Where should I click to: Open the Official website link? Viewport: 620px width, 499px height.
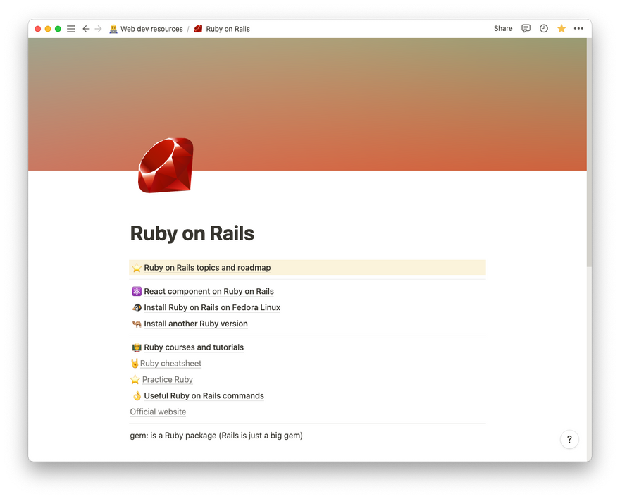coord(158,412)
